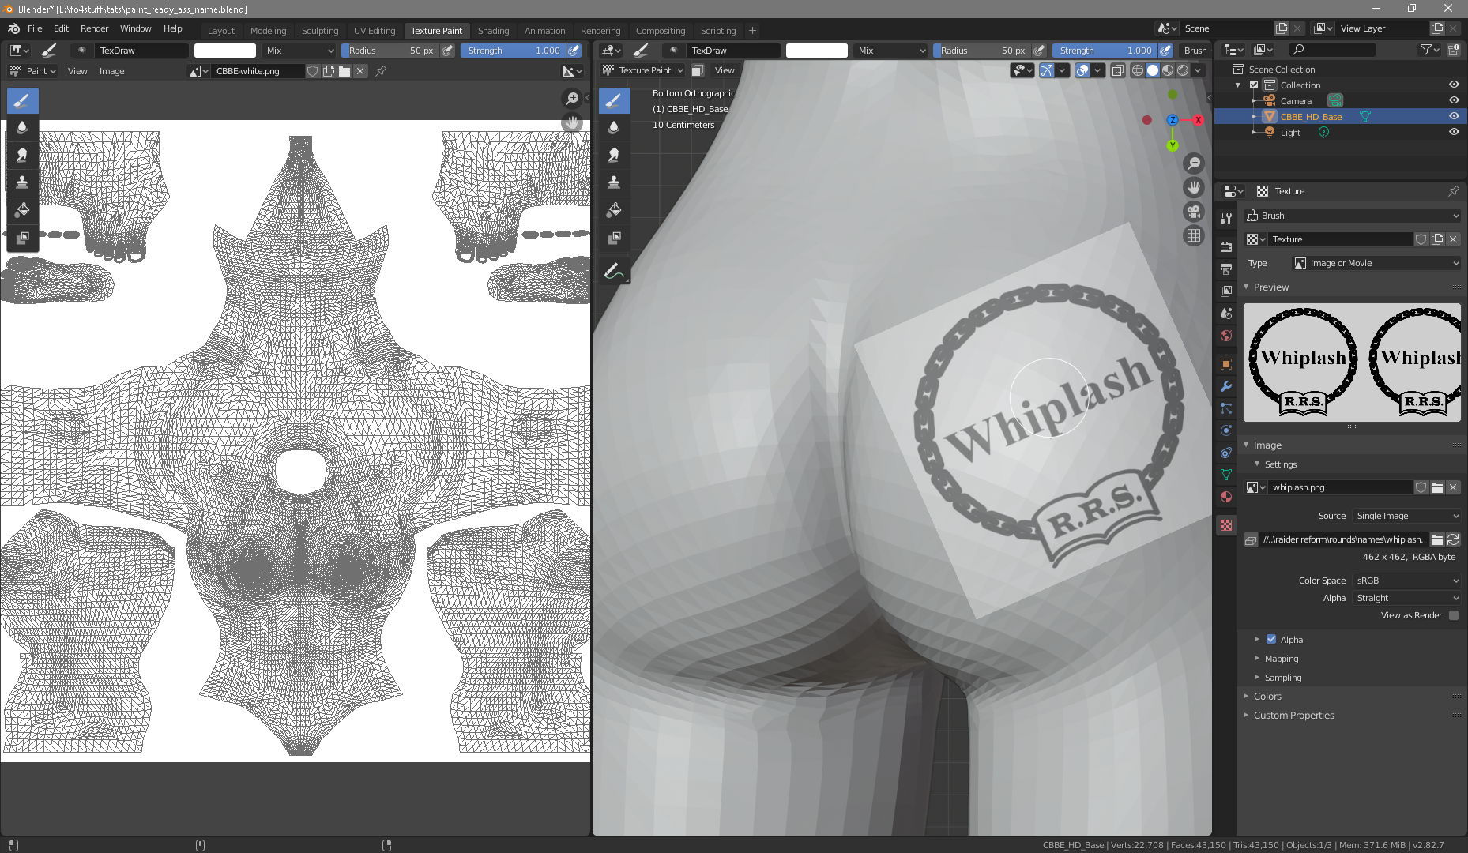The width and height of the screenshot is (1468, 853).
Task: Open Modifiers wrench properties tab
Action: [1226, 386]
